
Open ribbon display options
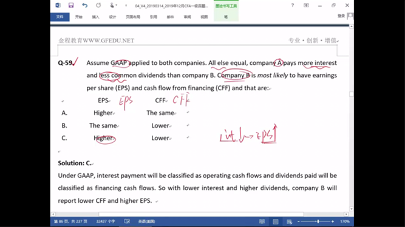[x=306, y=5]
